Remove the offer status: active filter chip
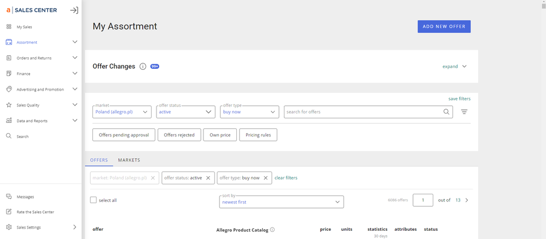This screenshot has width=546, height=239. click(x=208, y=178)
